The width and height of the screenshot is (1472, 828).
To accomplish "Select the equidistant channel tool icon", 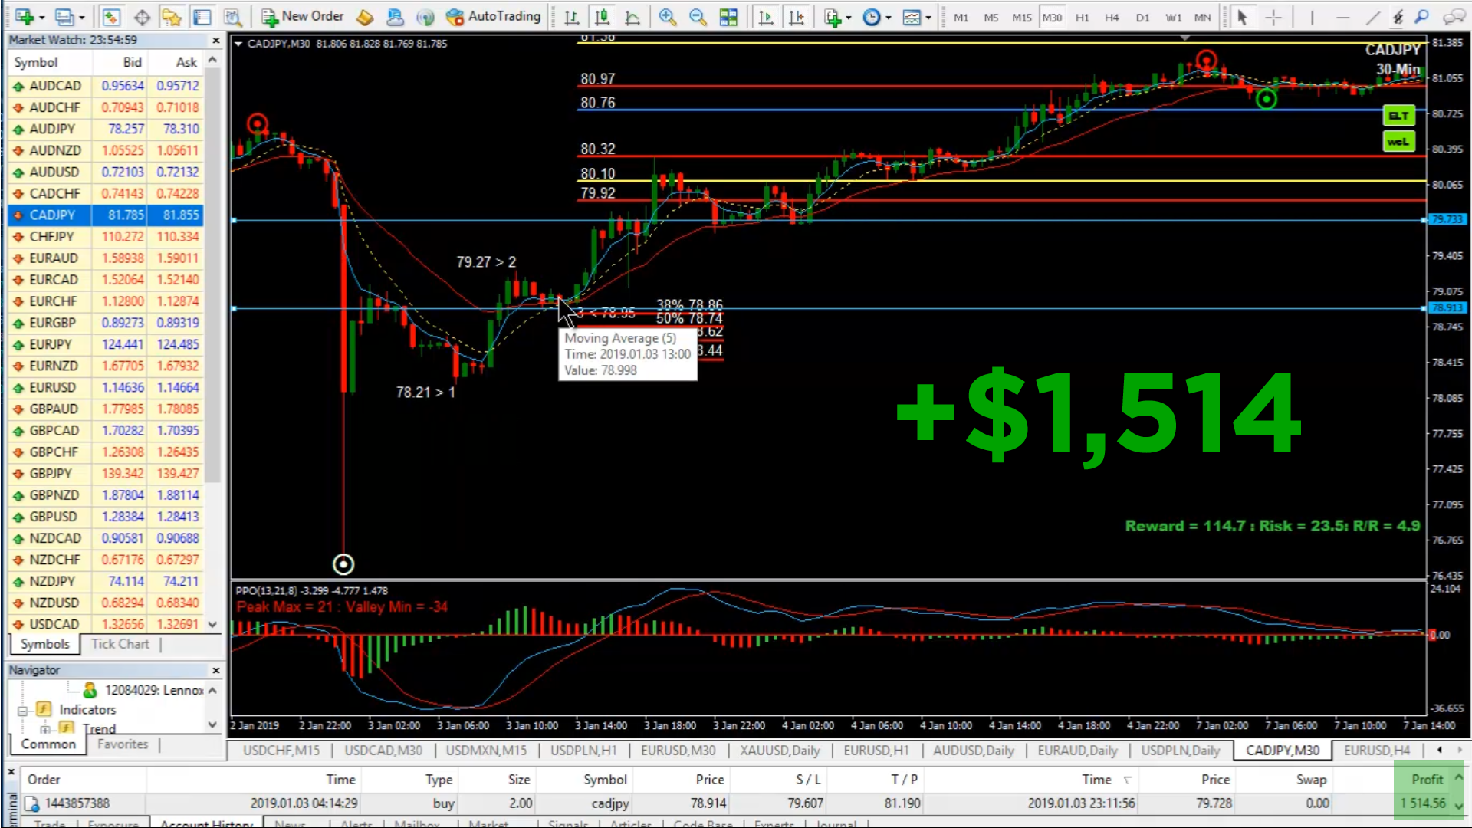I will pyautogui.click(x=1398, y=17).
